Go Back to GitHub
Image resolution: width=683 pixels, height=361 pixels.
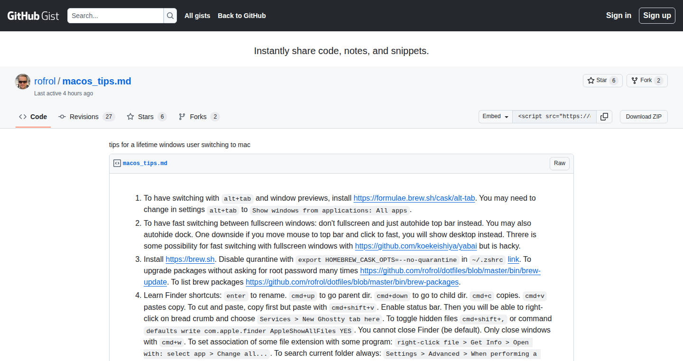242,16
